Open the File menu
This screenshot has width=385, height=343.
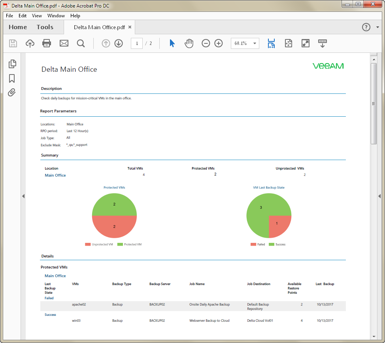(x=9, y=16)
